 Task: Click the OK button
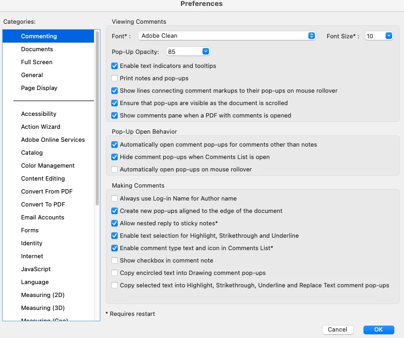click(x=379, y=329)
